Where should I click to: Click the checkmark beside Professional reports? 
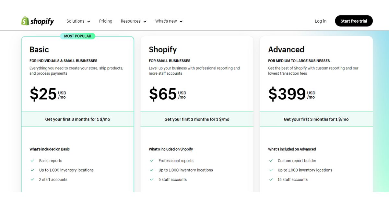pos(152,160)
